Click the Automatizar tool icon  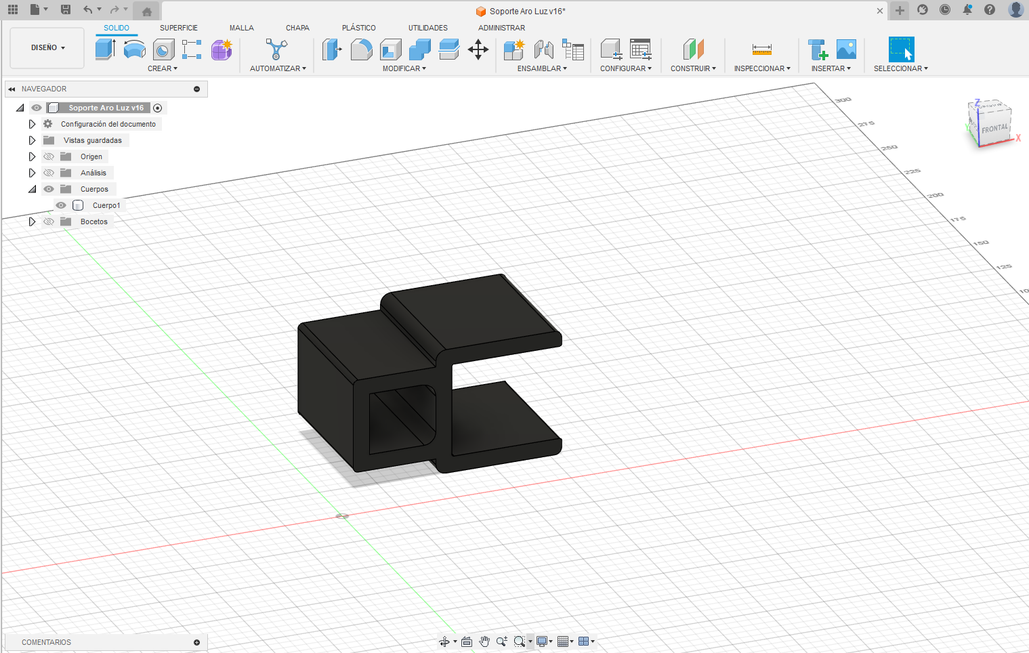(x=276, y=49)
